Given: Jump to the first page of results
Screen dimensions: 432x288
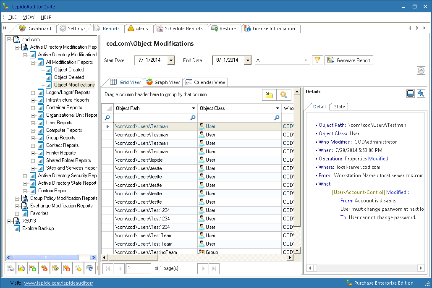Looking at the screenshot, I should tap(108, 268).
